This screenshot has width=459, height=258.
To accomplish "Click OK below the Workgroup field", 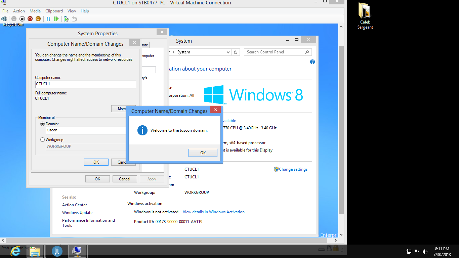I will point(96,162).
